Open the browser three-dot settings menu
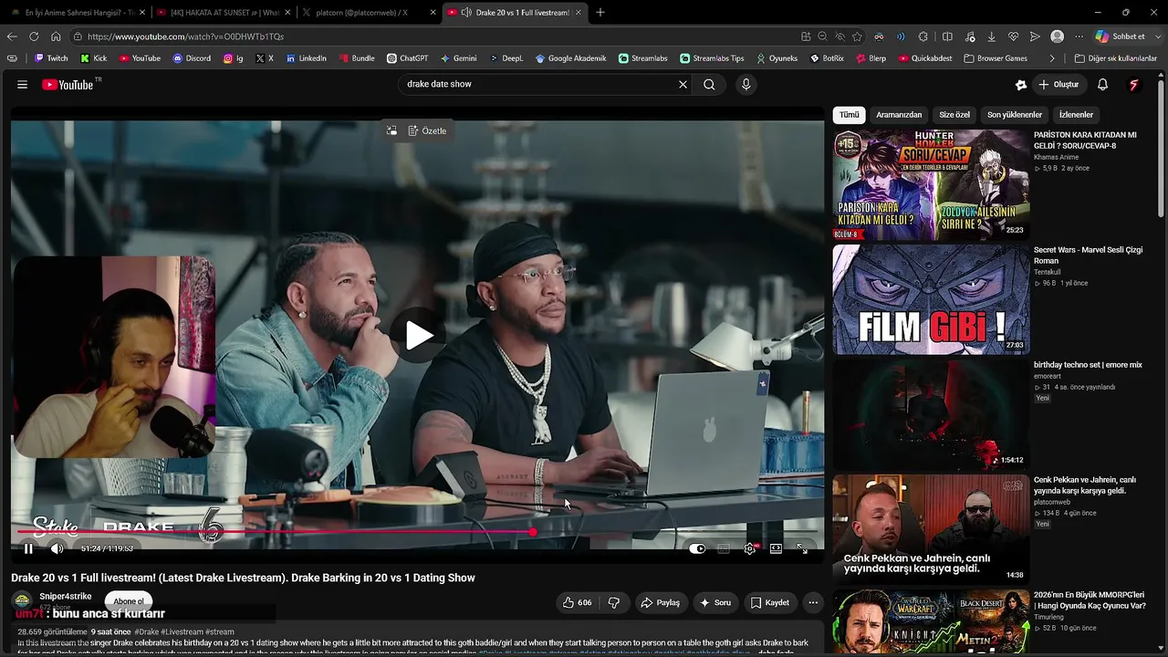Screen dimensions: 1168x657 pos(1079,36)
